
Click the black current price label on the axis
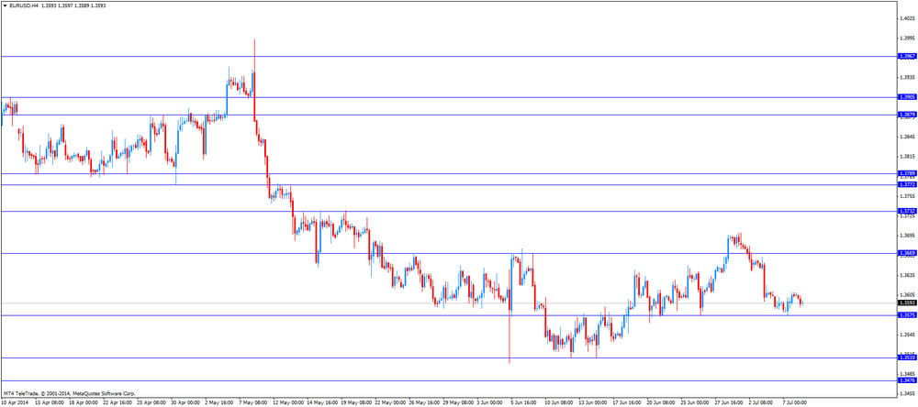point(906,302)
